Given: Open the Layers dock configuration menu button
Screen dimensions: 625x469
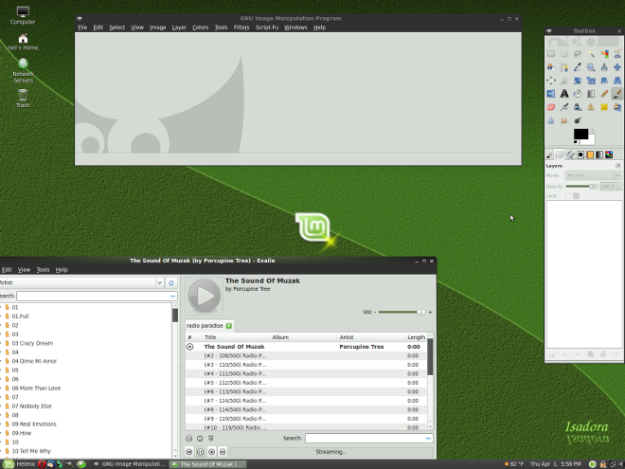Looking at the screenshot, I should click(x=617, y=166).
